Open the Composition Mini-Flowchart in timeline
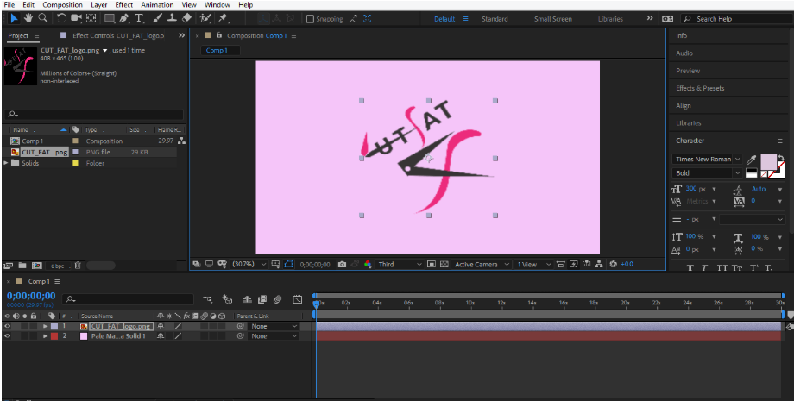This screenshot has height=401, width=794. pyautogui.click(x=208, y=299)
